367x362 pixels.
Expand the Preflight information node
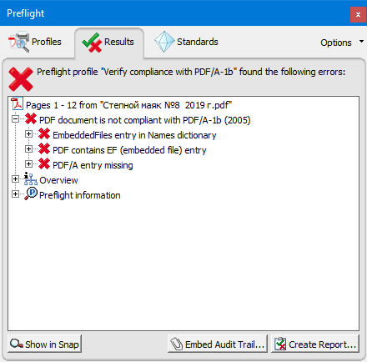pyautogui.click(x=16, y=194)
